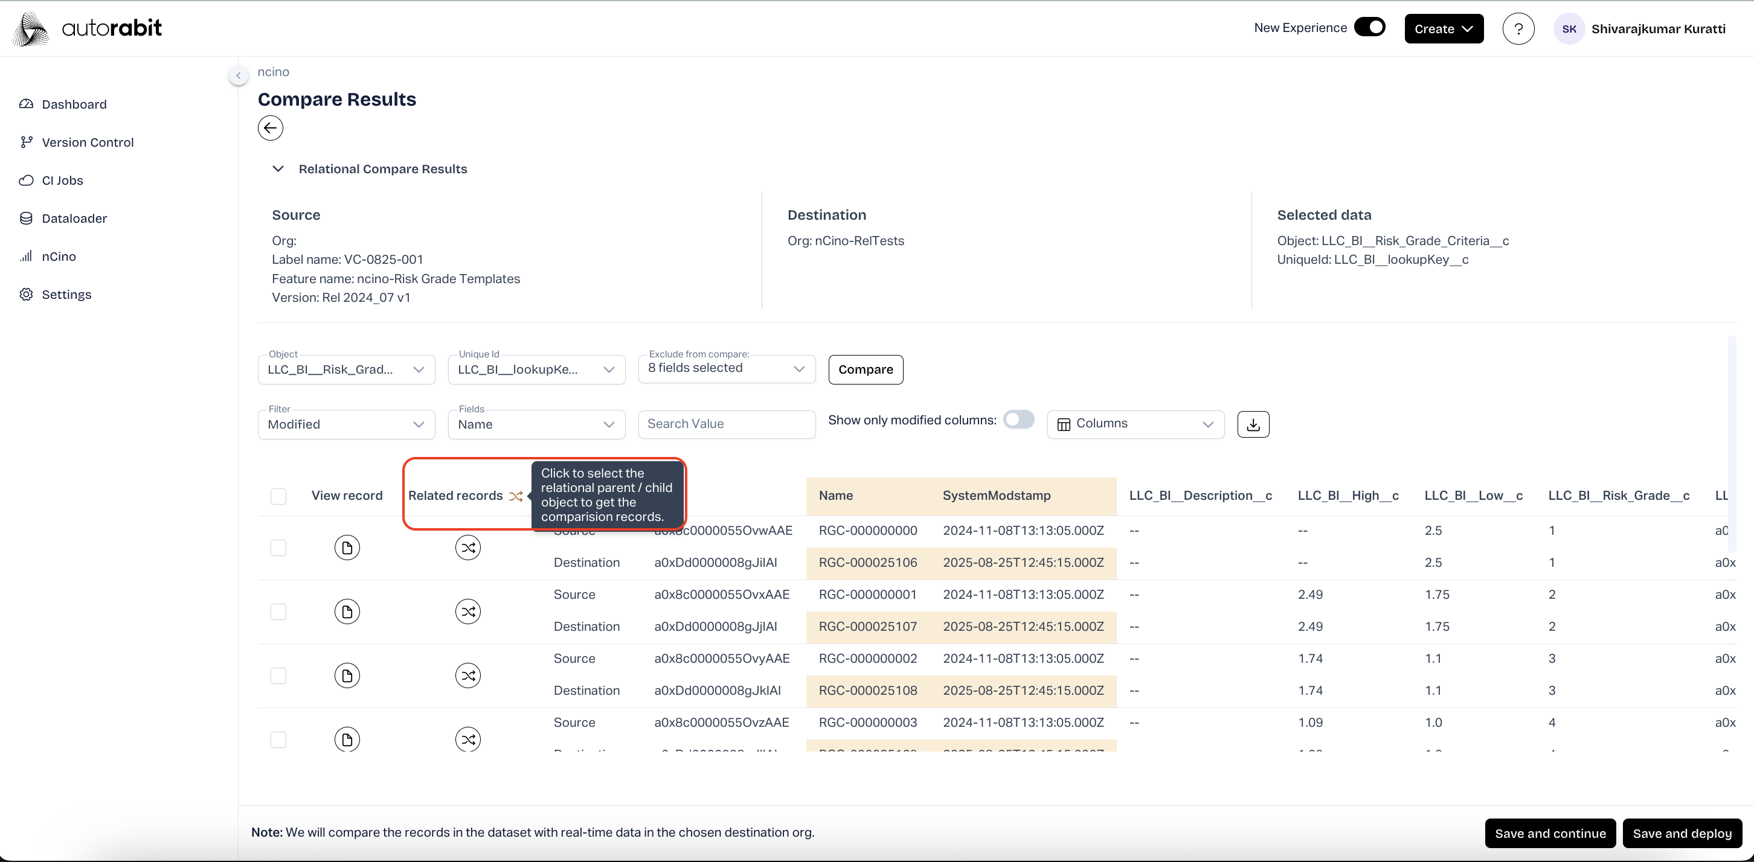Click the Compare button

pos(865,369)
